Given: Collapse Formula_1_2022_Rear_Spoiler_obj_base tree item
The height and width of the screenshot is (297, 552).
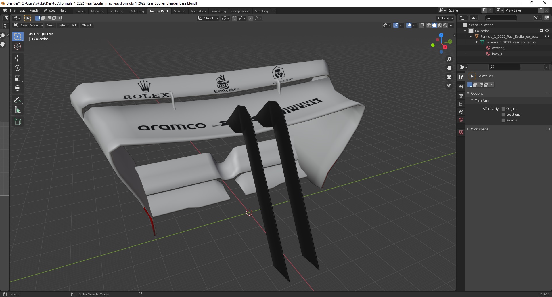Looking at the screenshot, I should click(x=471, y=37).
